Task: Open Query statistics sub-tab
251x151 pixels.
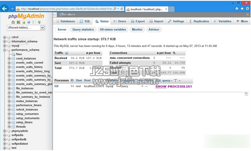Action: (83, 30)
